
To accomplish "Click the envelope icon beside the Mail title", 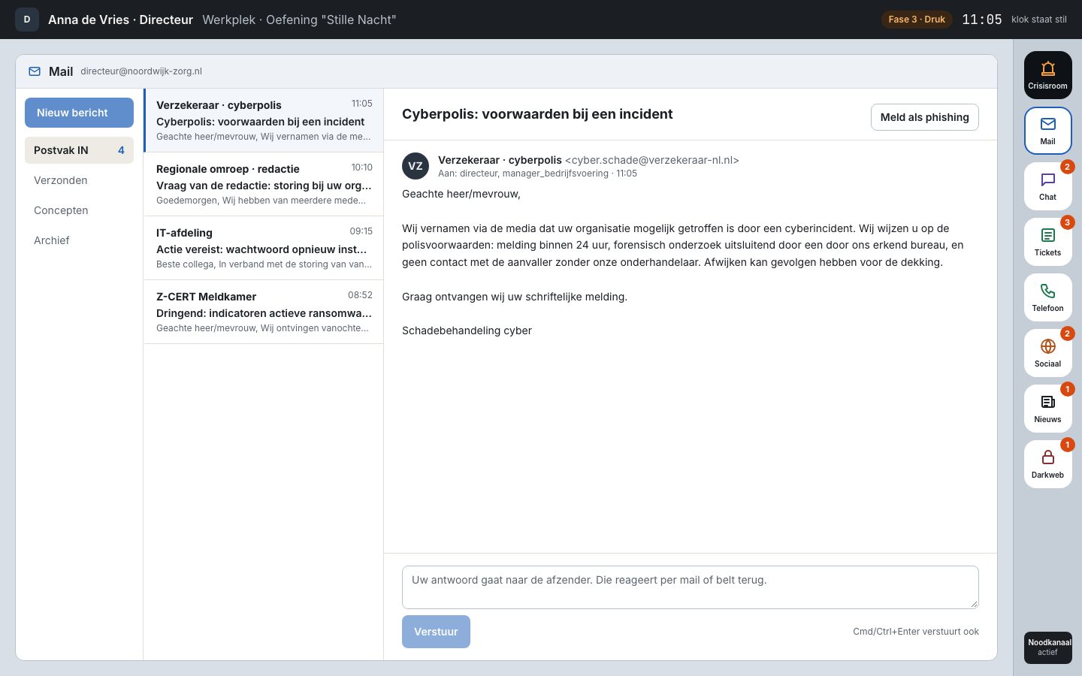I will point(35,71).
